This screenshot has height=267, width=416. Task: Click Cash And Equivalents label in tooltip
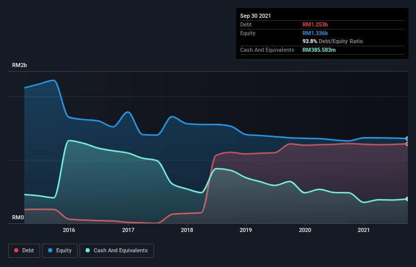coord(267,50)
